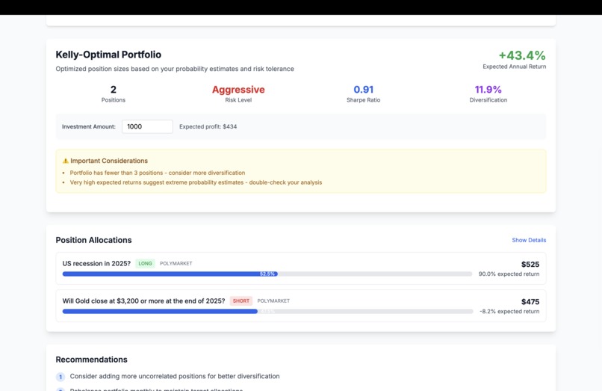Click the -8.2% expected return text
The image size is (602, 391).
tap(509, 312)
